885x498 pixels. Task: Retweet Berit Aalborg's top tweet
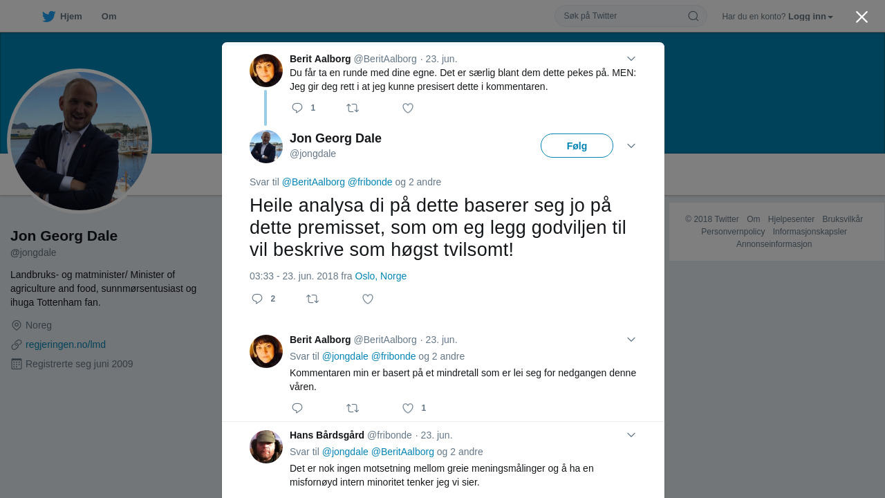[353, 108]
